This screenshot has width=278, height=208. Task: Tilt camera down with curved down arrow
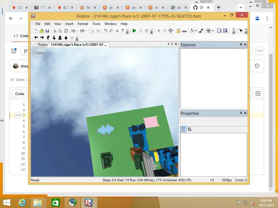click(54, 37)
